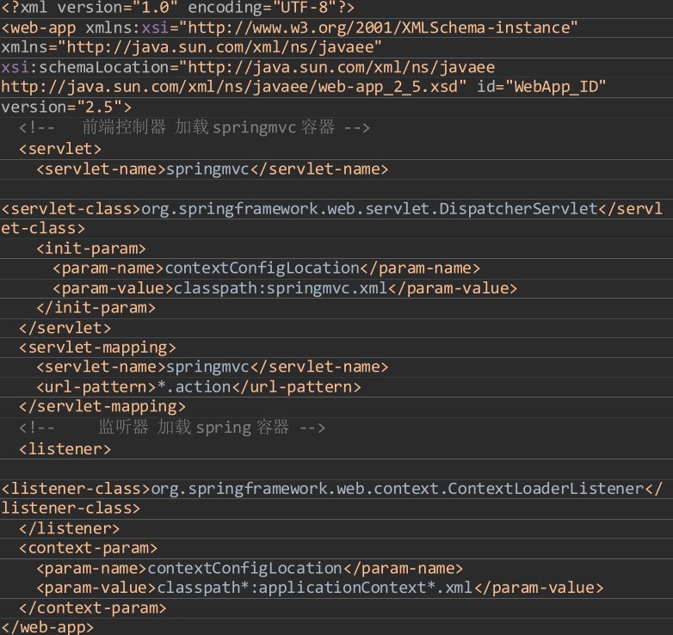Click the closing </context-param> tag

click(92, 608)
